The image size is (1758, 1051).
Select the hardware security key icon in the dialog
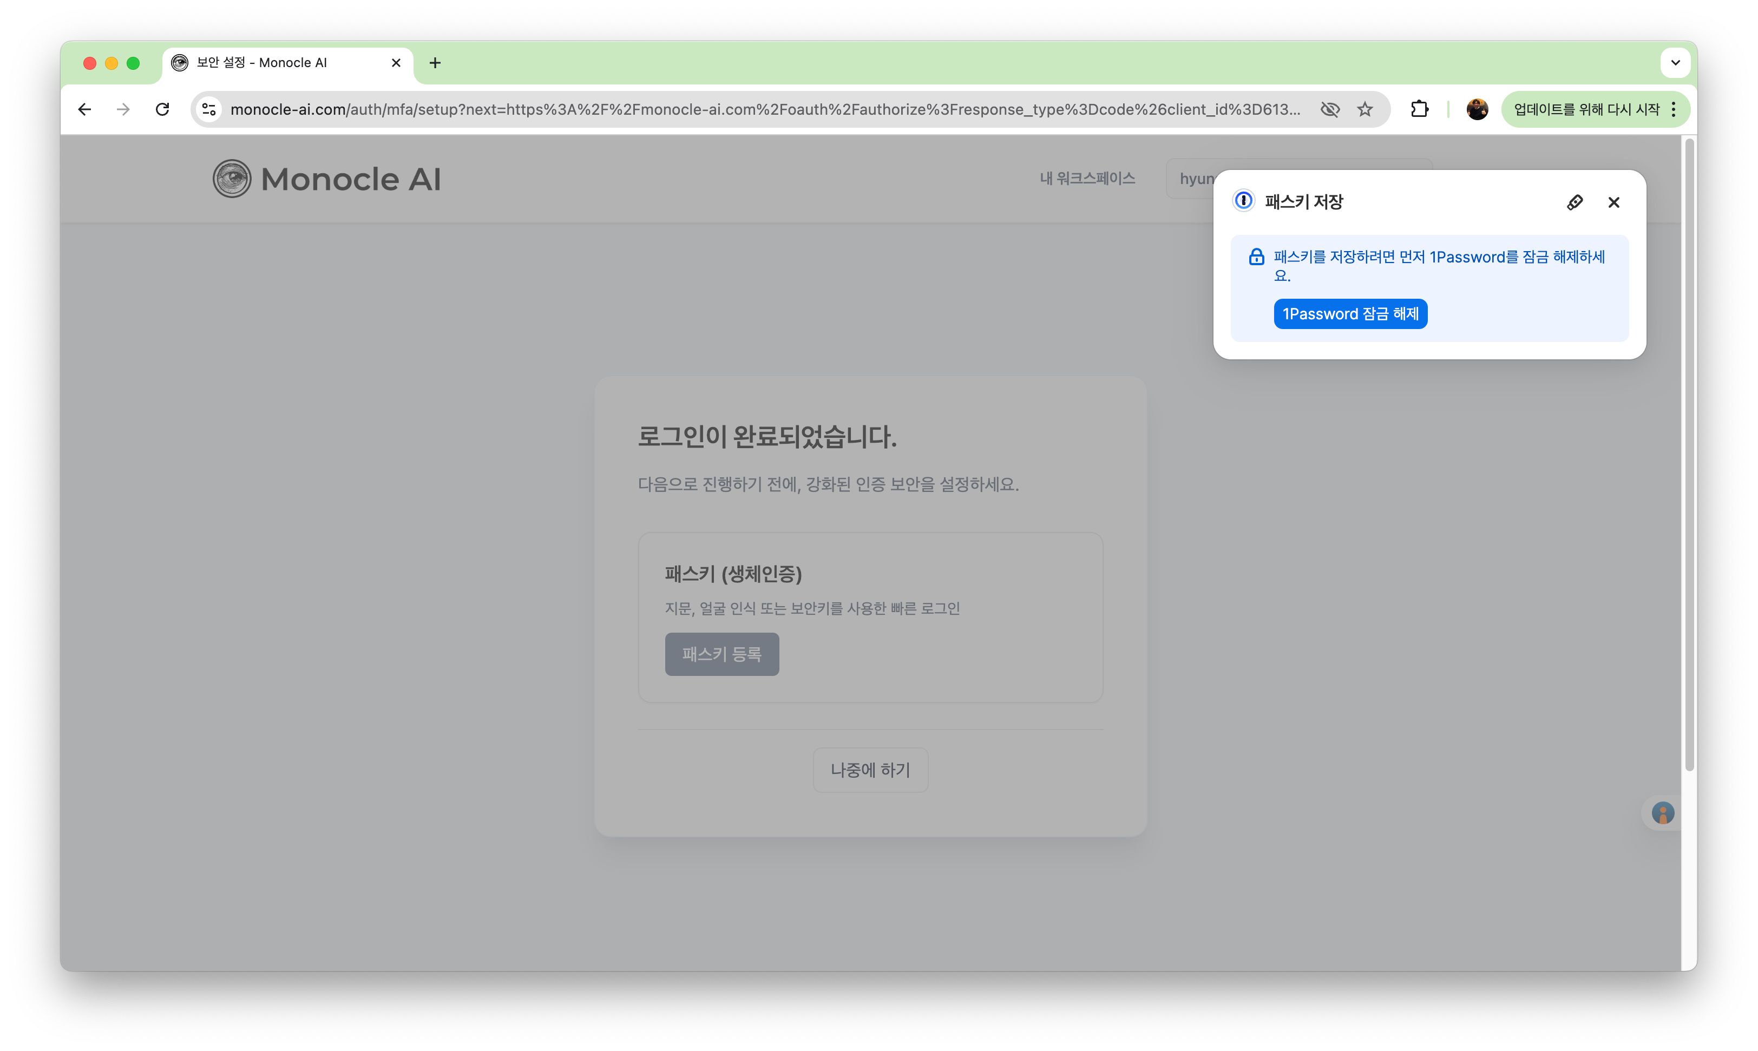click(x=1575, y=202)
